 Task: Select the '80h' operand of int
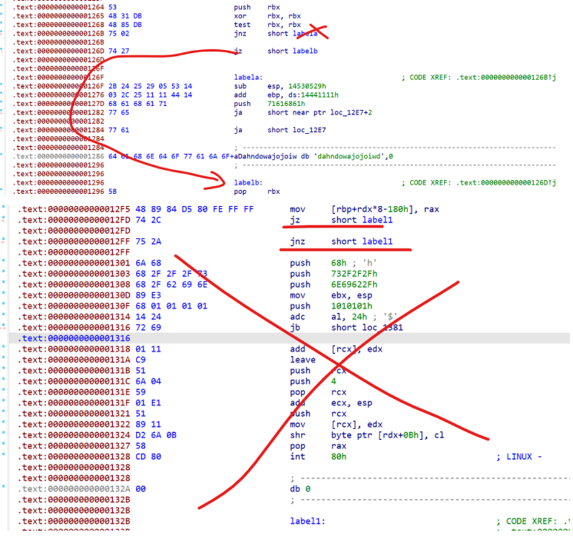click(338, 456)
